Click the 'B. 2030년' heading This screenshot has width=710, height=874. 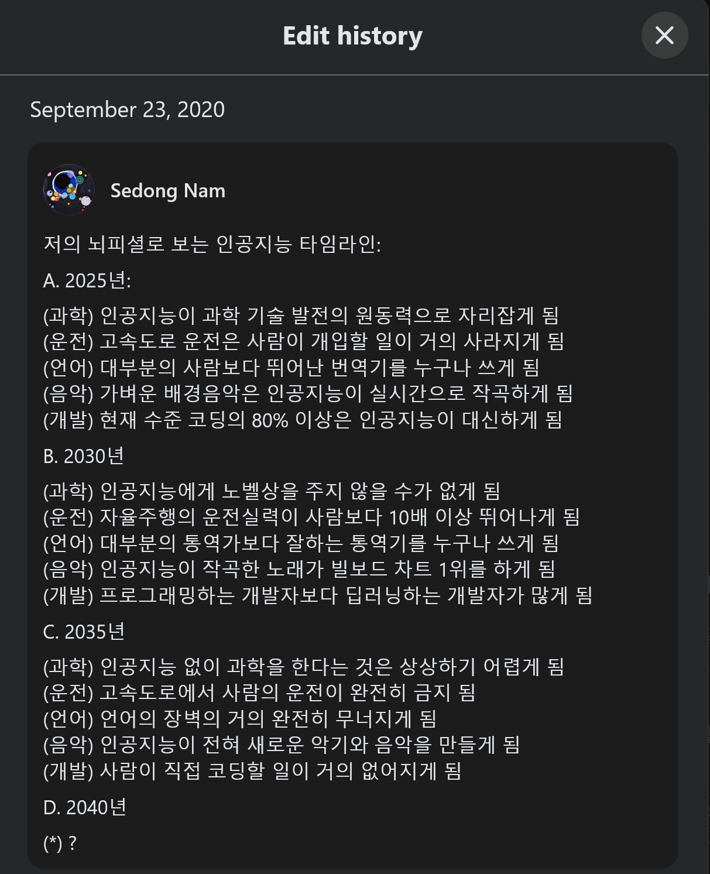coord(83,456)
